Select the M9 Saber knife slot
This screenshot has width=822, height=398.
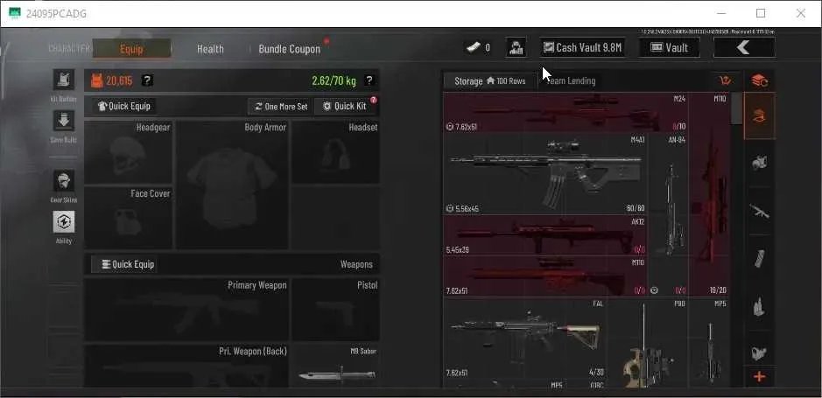pyautogui.click(x=335, y=366)
